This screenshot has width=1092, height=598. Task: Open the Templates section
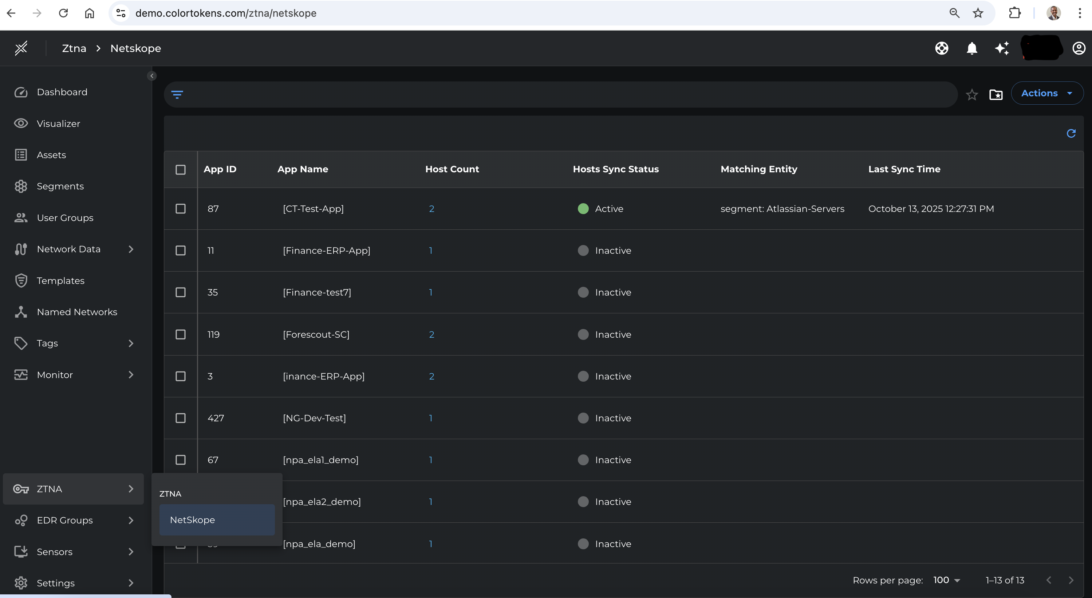(x=60, y=280)
